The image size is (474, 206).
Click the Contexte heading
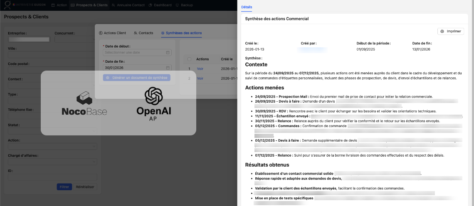256,65
